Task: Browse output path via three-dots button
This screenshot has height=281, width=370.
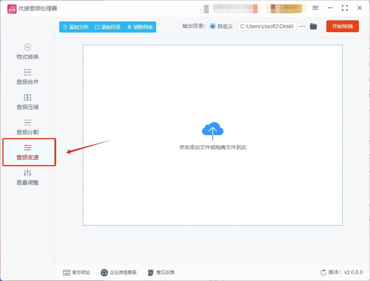Action: click(302, 26)
